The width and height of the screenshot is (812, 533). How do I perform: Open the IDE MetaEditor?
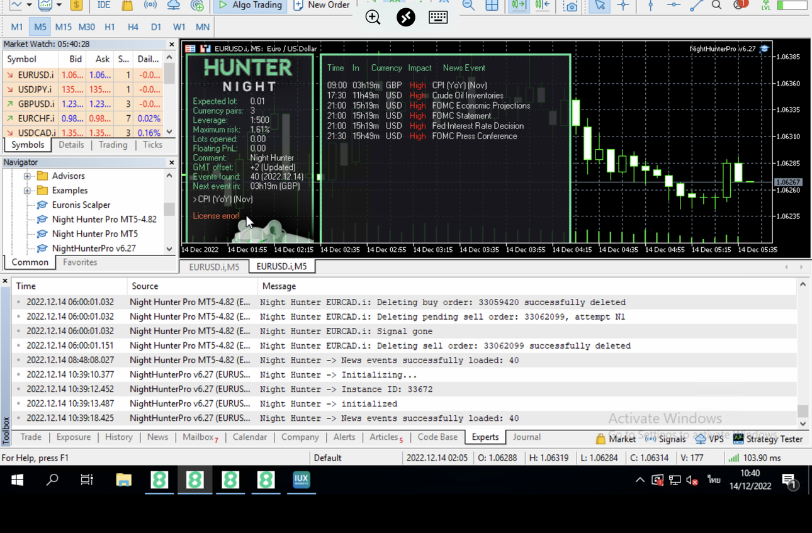(104, 5)
